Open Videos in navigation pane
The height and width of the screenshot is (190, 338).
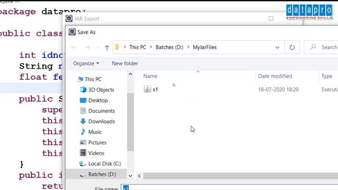coord(96,153)
